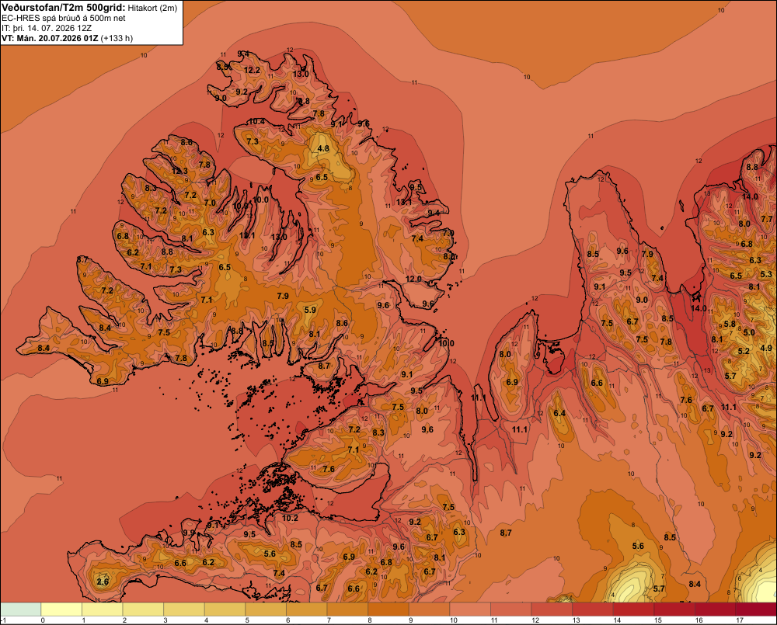Screen dimensions: 777x625
Task: Click the orange legend swatch between 8 and 9
Action: click(x=388, y=609)
